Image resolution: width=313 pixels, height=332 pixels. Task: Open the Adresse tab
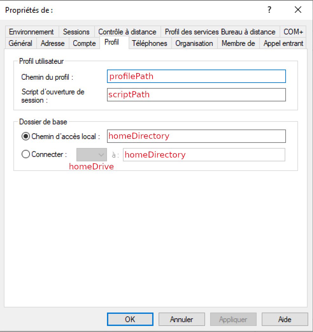(53, 43)
